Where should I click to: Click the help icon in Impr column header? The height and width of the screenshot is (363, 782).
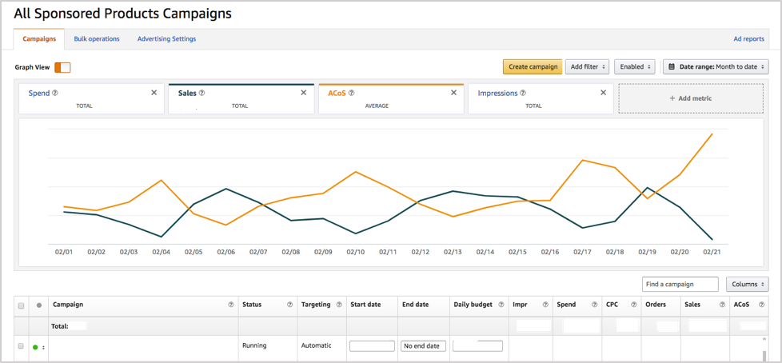click(545, 305)
